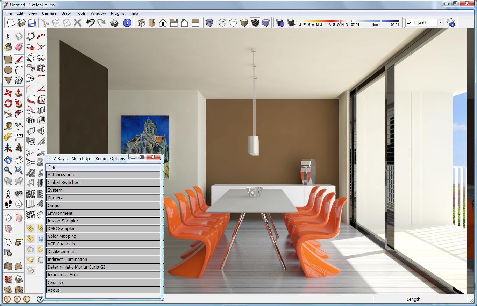Screen dimensions: 477x306
Task: Toggle the Display Shadows cube
Action: point(291,23)
